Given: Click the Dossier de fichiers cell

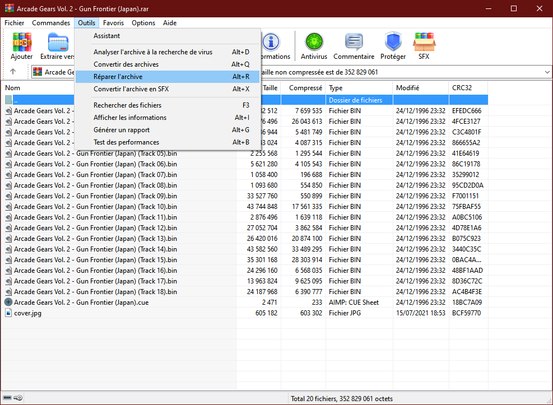Looking at the screenshot, I should (355, 100).
